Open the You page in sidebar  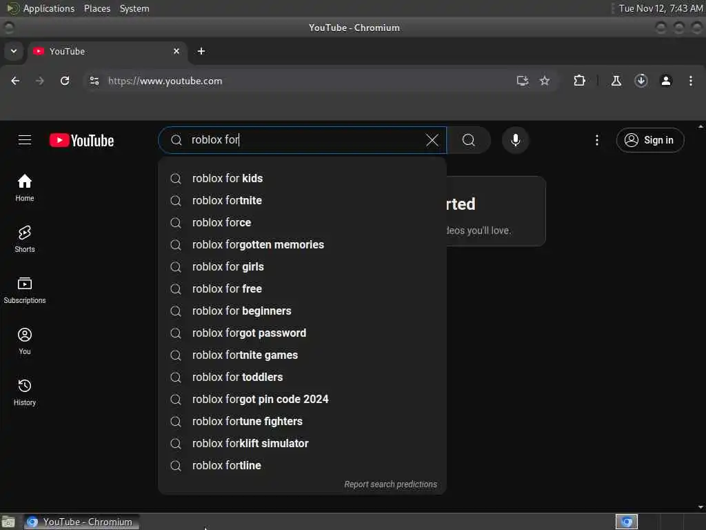point(25,341)
